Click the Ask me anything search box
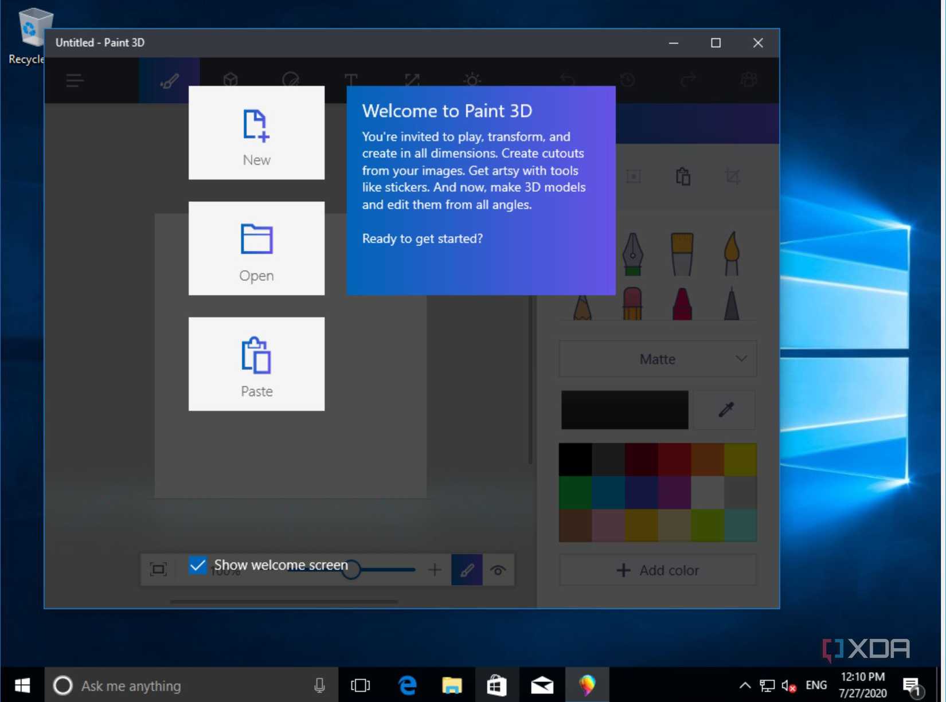 (172, 685)
